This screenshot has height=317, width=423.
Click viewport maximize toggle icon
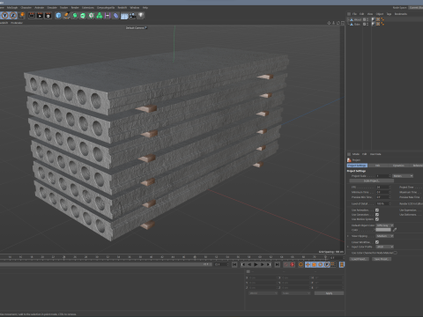click(x=343, y=23)
